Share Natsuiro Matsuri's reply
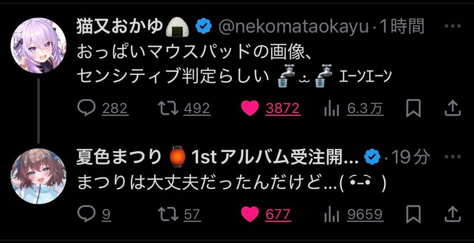 453,214
